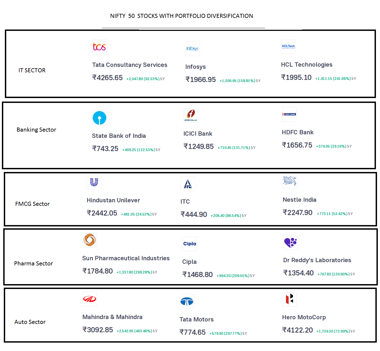Image resolution: width=380 pixels, height=351 pixels.
Task: Click the State Bank of India logo
Action: pos(99,118)
